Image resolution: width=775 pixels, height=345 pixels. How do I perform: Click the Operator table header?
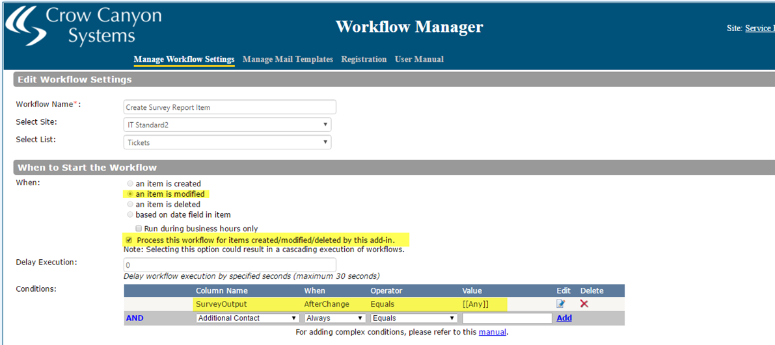[387, 290]
